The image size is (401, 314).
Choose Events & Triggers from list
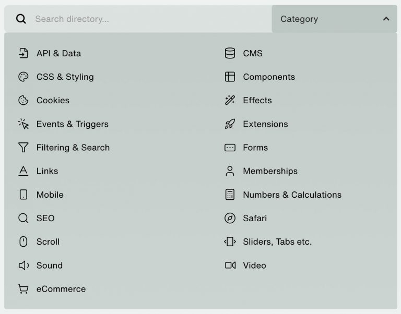pyautogui.click(x=72, y=124)
